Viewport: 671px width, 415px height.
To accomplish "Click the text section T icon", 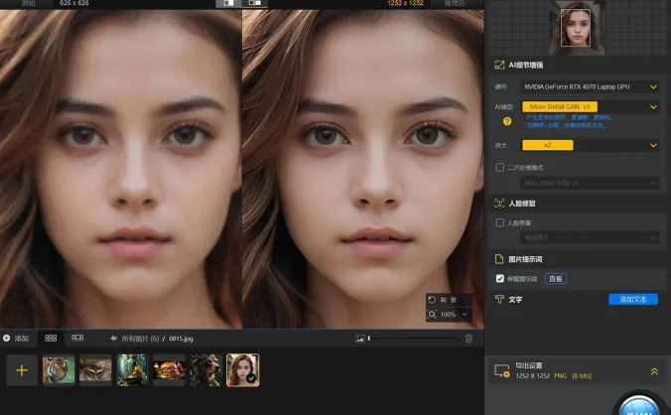I will 499,299.
